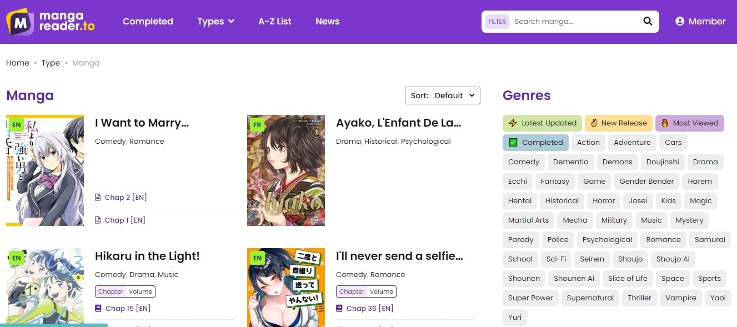Image resolution: width=737 pixels, height=327 pixels.
Task: Click the EN badge on I Want to Marry cover
Action: 16,125
